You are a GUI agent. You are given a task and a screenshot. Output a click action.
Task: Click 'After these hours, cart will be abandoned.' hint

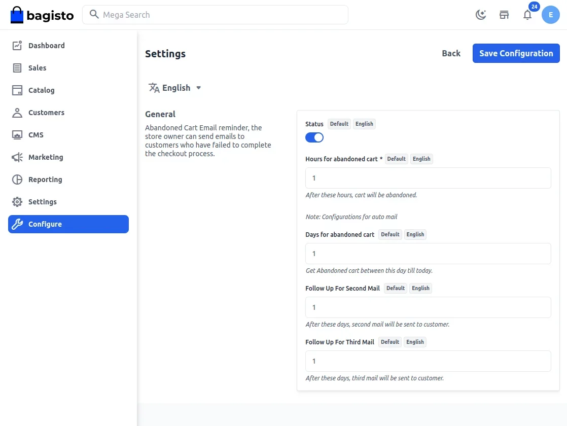(361, 195)
